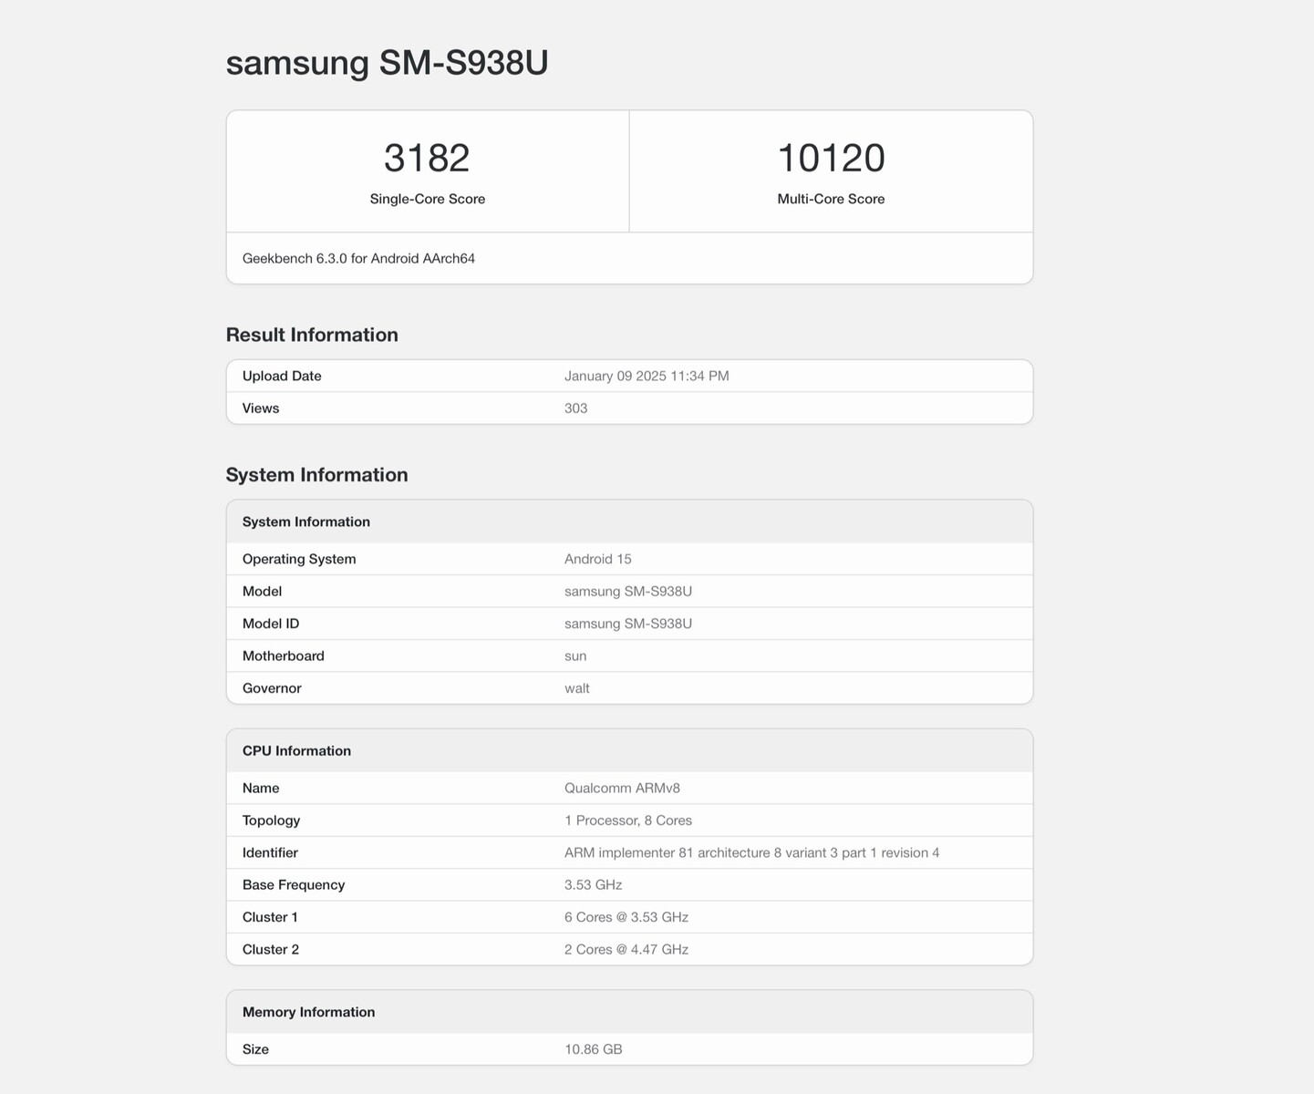1314x1094 pixels.
Task: Click the Motherboard value sun
Action: (x=575, y=656)
